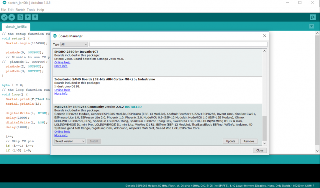Open the Sketch menu
The height and width of the screenshot is (188, 320).
click(20, 10)
